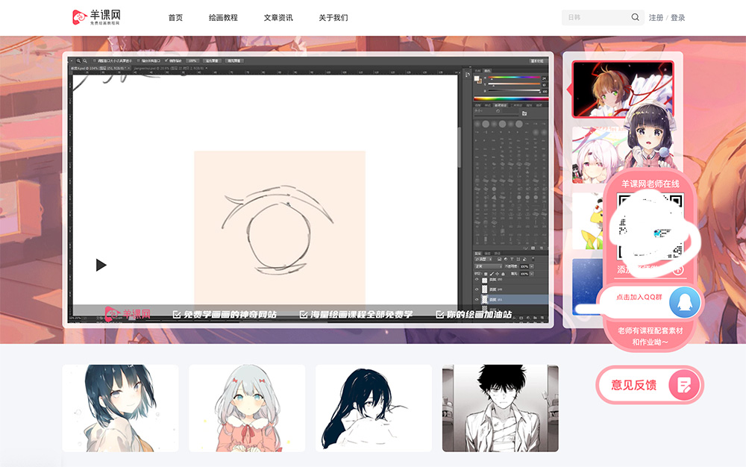The width and height of the screenshot is (746, 467).
Task: Open the silver-haired girl with red bows card
Action: coord(247,408)
